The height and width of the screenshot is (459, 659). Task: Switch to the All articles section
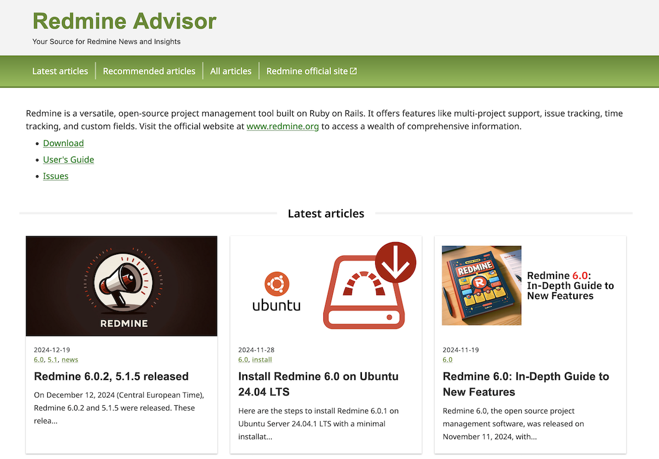click(x=231, y=71)
